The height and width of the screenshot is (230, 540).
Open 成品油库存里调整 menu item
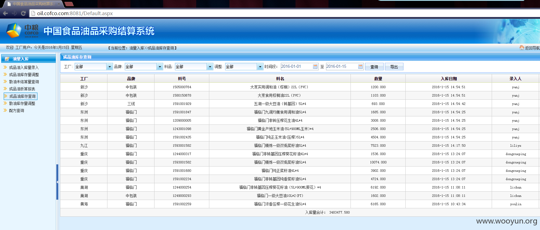point(24,75)
